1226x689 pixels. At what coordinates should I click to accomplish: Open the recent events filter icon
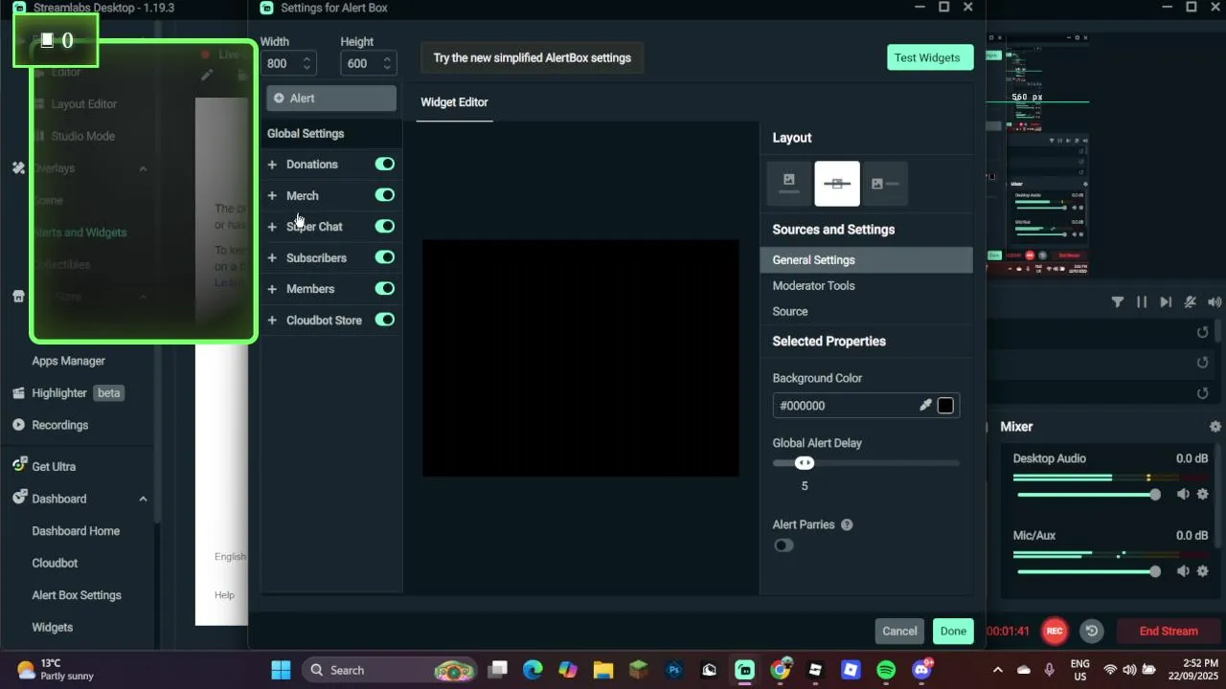pos(1118,301)
